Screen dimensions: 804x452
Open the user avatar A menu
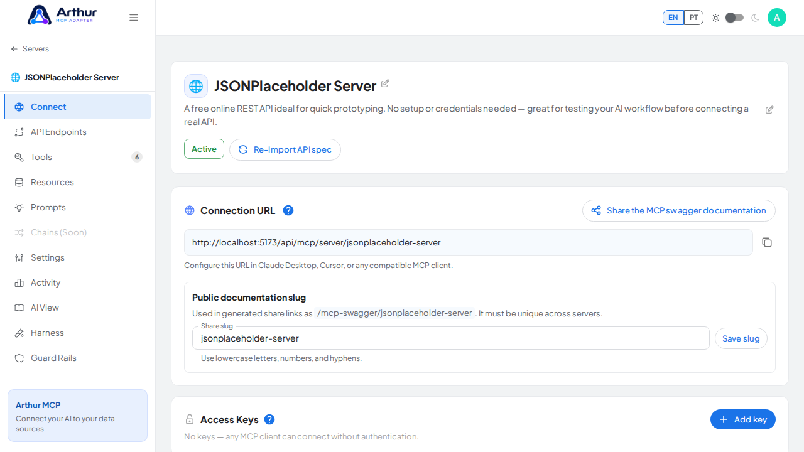(777, 18)
